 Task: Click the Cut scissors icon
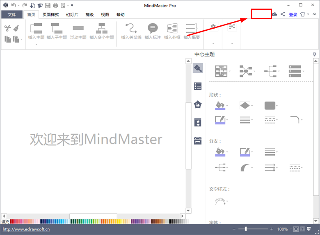(x=7, y=28)
